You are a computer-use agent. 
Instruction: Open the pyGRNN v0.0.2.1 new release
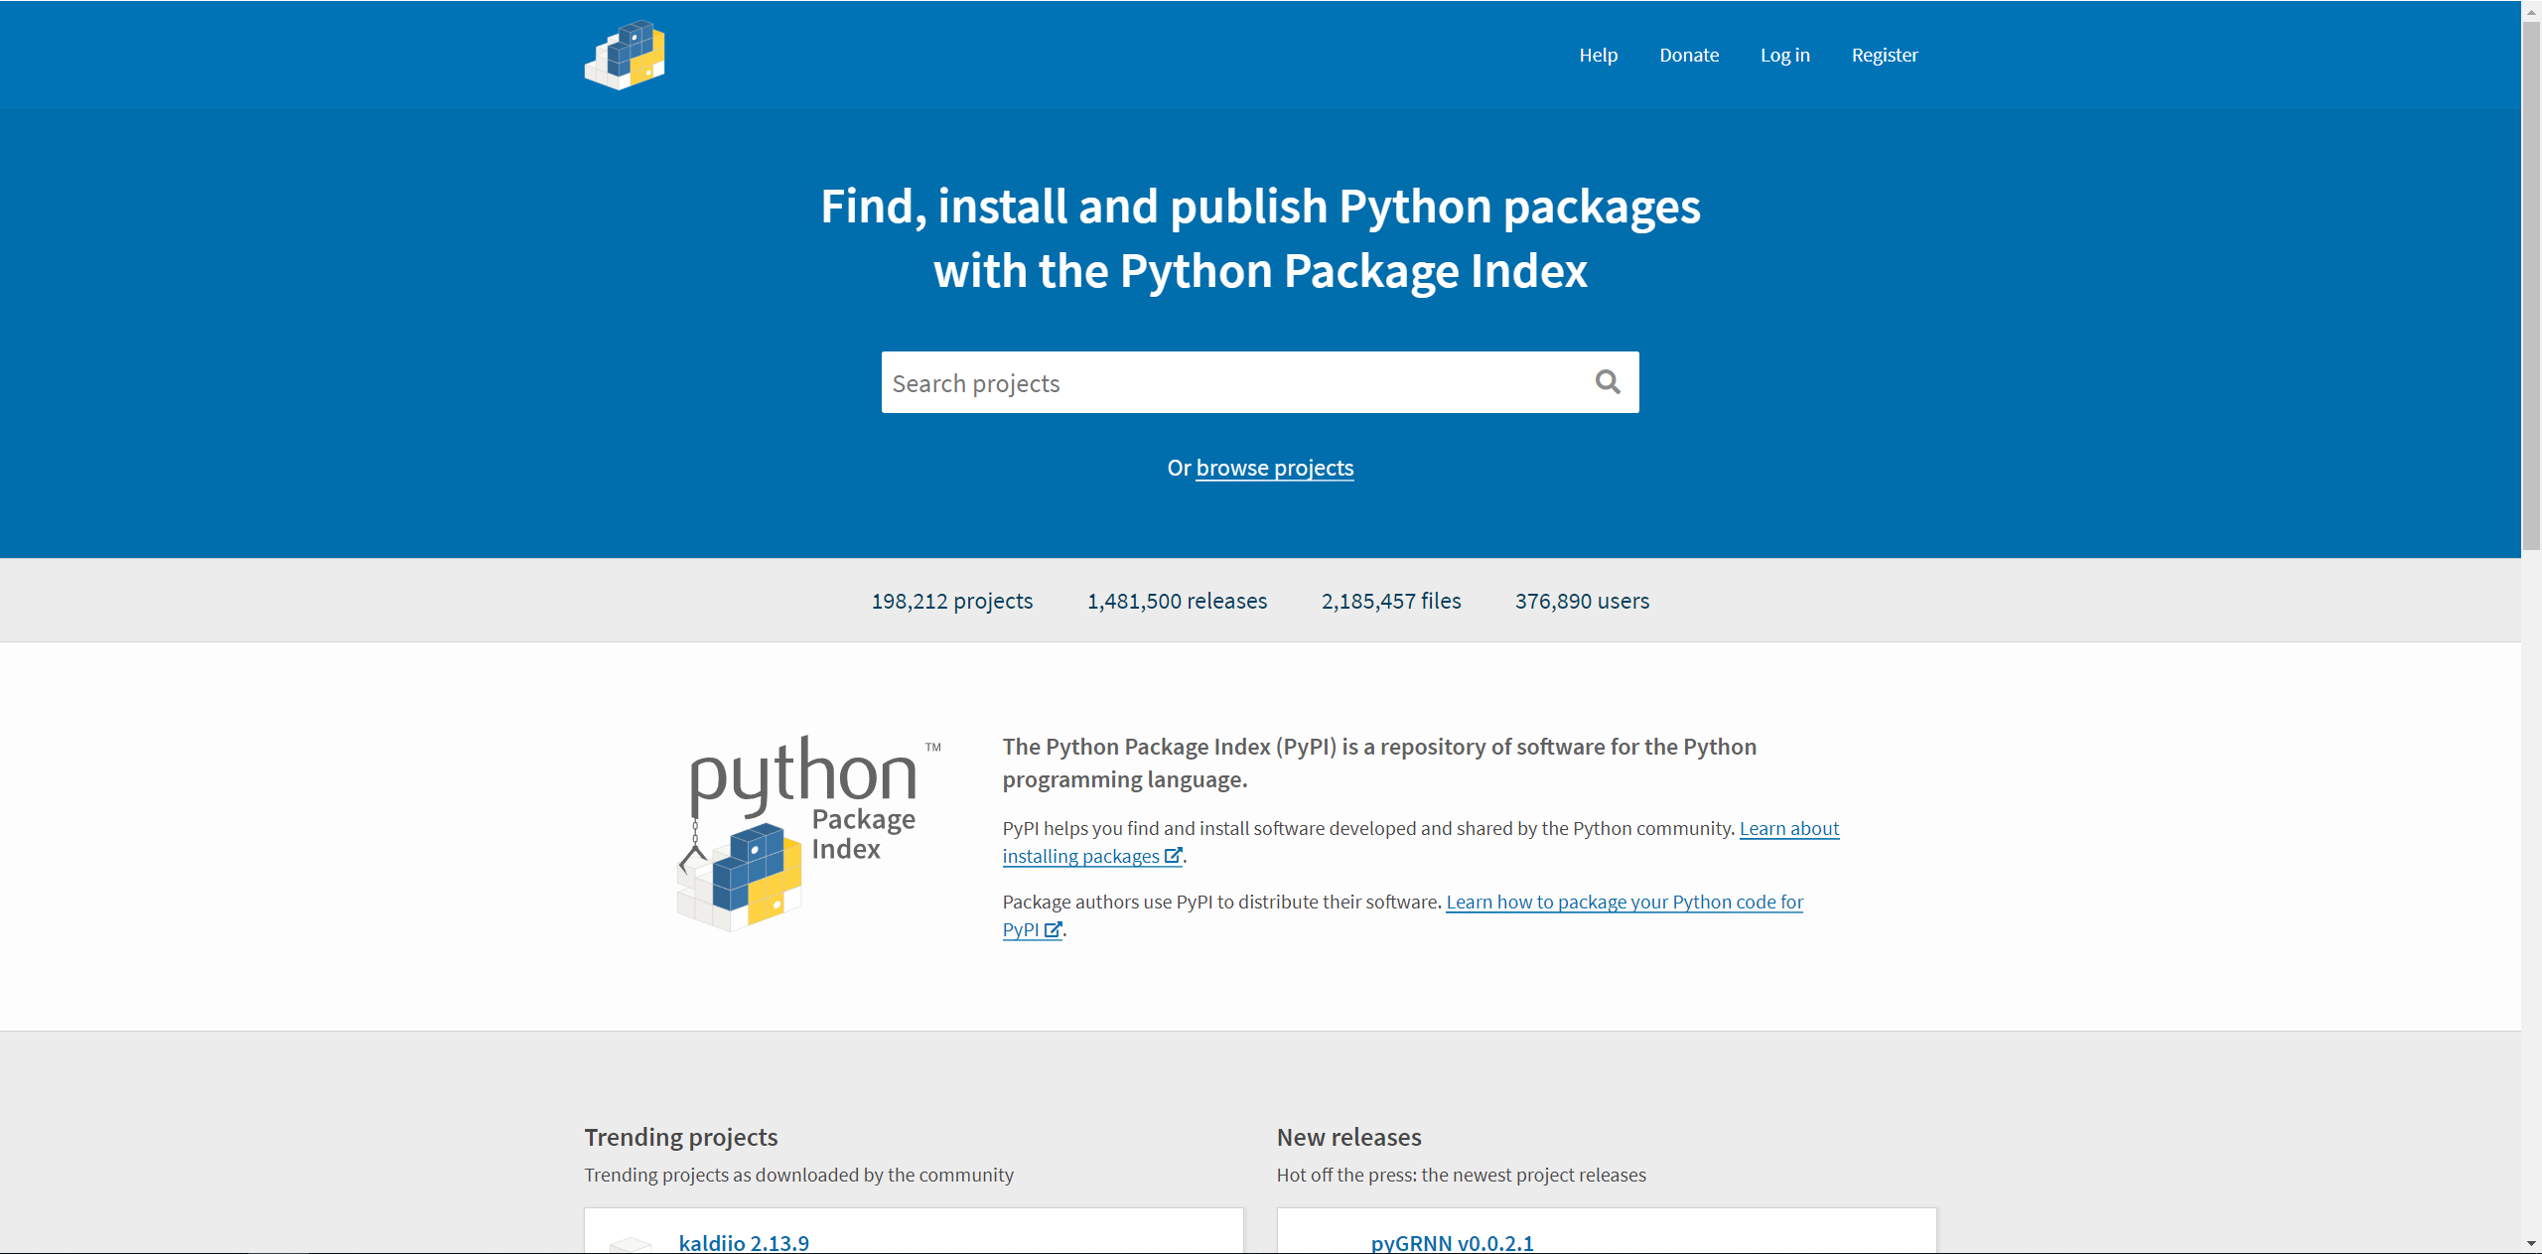tap(1451, 1242)
